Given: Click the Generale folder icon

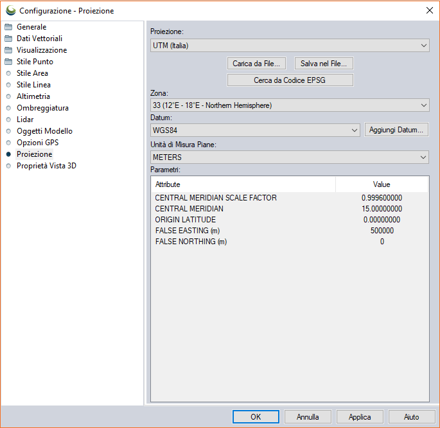Looking at the screenshot, I should pyautogui.click(x=8, y=27).
